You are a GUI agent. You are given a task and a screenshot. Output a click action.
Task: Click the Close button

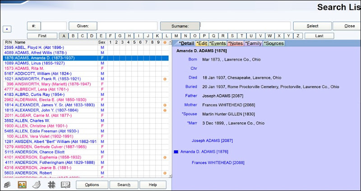pyautogui.click(x=348, y=26)
